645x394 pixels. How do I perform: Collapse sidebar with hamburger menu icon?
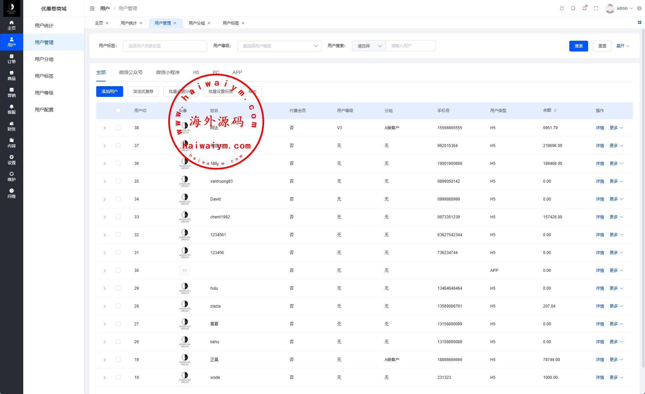92,8
